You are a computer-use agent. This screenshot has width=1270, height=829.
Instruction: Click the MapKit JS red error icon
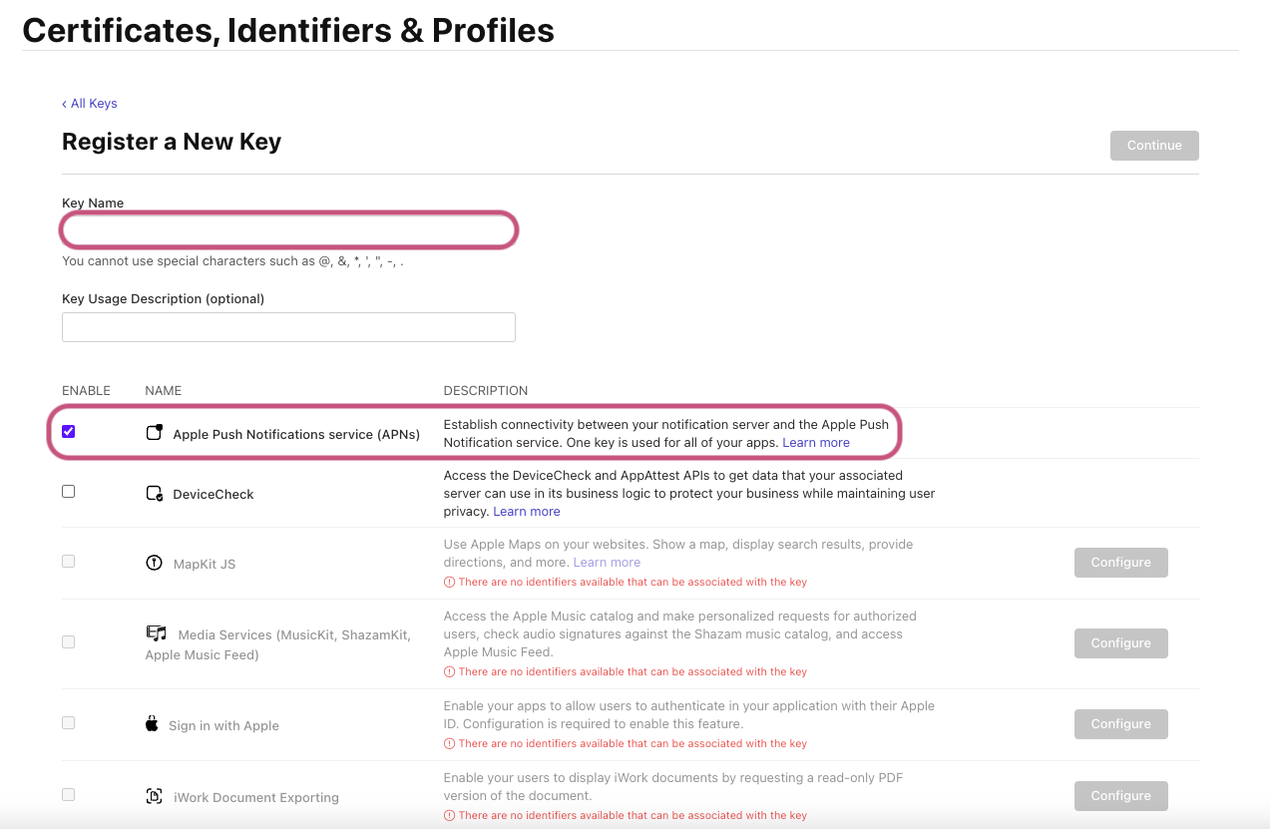pos(449,582)
